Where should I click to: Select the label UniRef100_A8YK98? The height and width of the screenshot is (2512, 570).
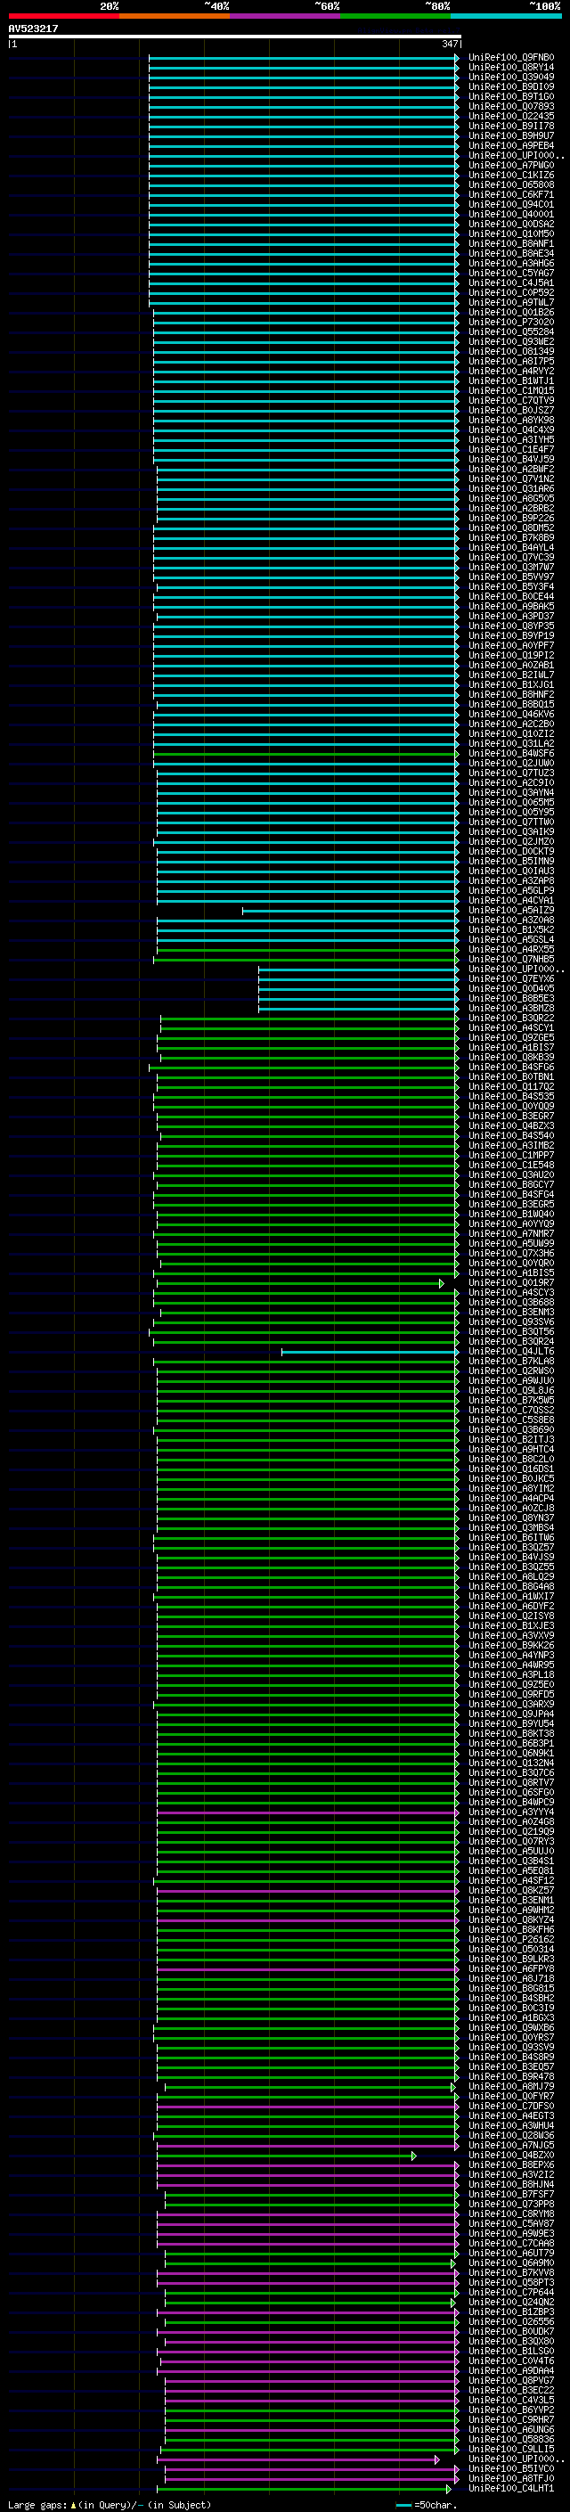coord(511,421)
